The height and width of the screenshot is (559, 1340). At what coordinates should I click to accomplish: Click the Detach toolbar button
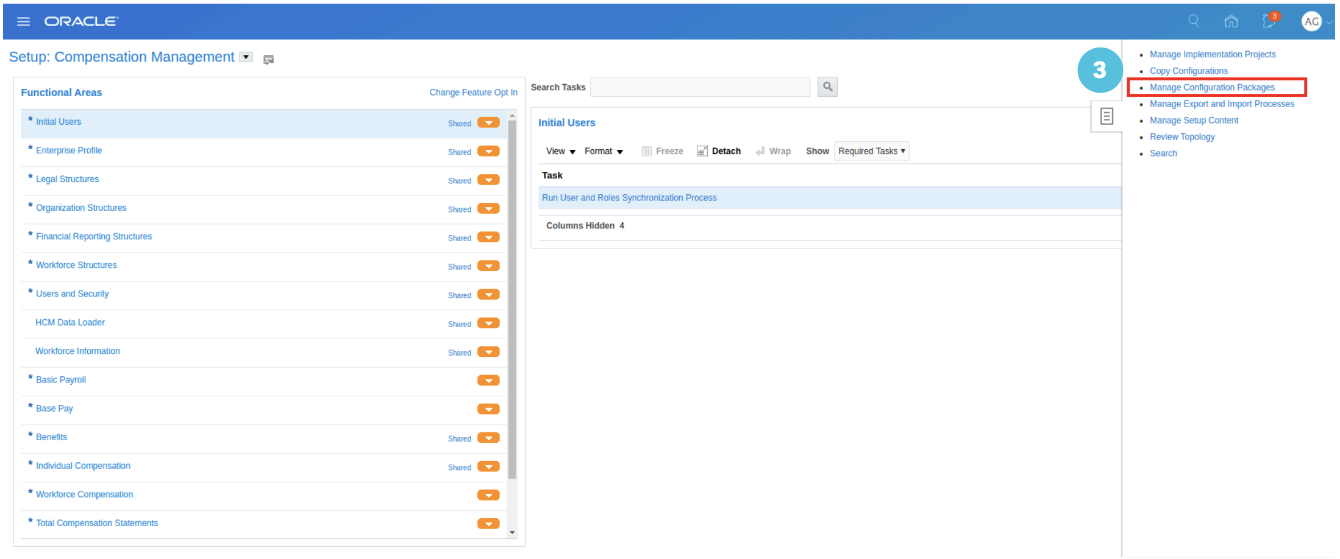pos(719,151)
